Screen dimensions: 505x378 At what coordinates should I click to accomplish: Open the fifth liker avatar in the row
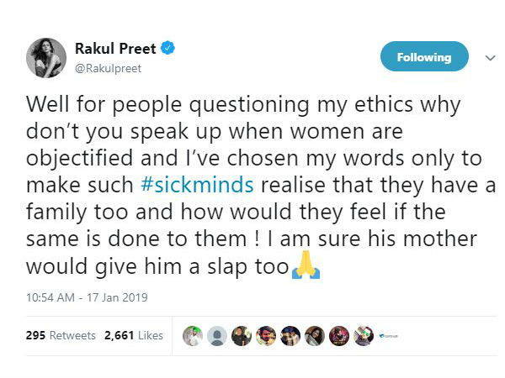click(290, 335)
